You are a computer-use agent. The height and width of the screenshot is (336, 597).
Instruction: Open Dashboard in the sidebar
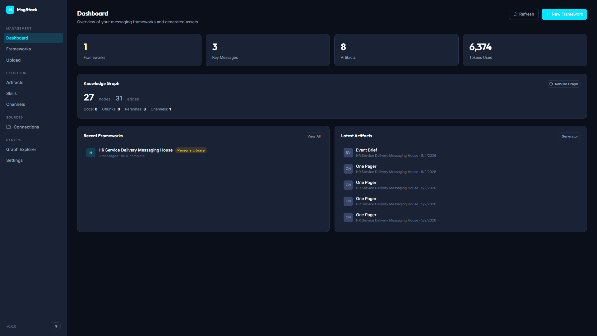pyautogui.click(x=33, y=38)
